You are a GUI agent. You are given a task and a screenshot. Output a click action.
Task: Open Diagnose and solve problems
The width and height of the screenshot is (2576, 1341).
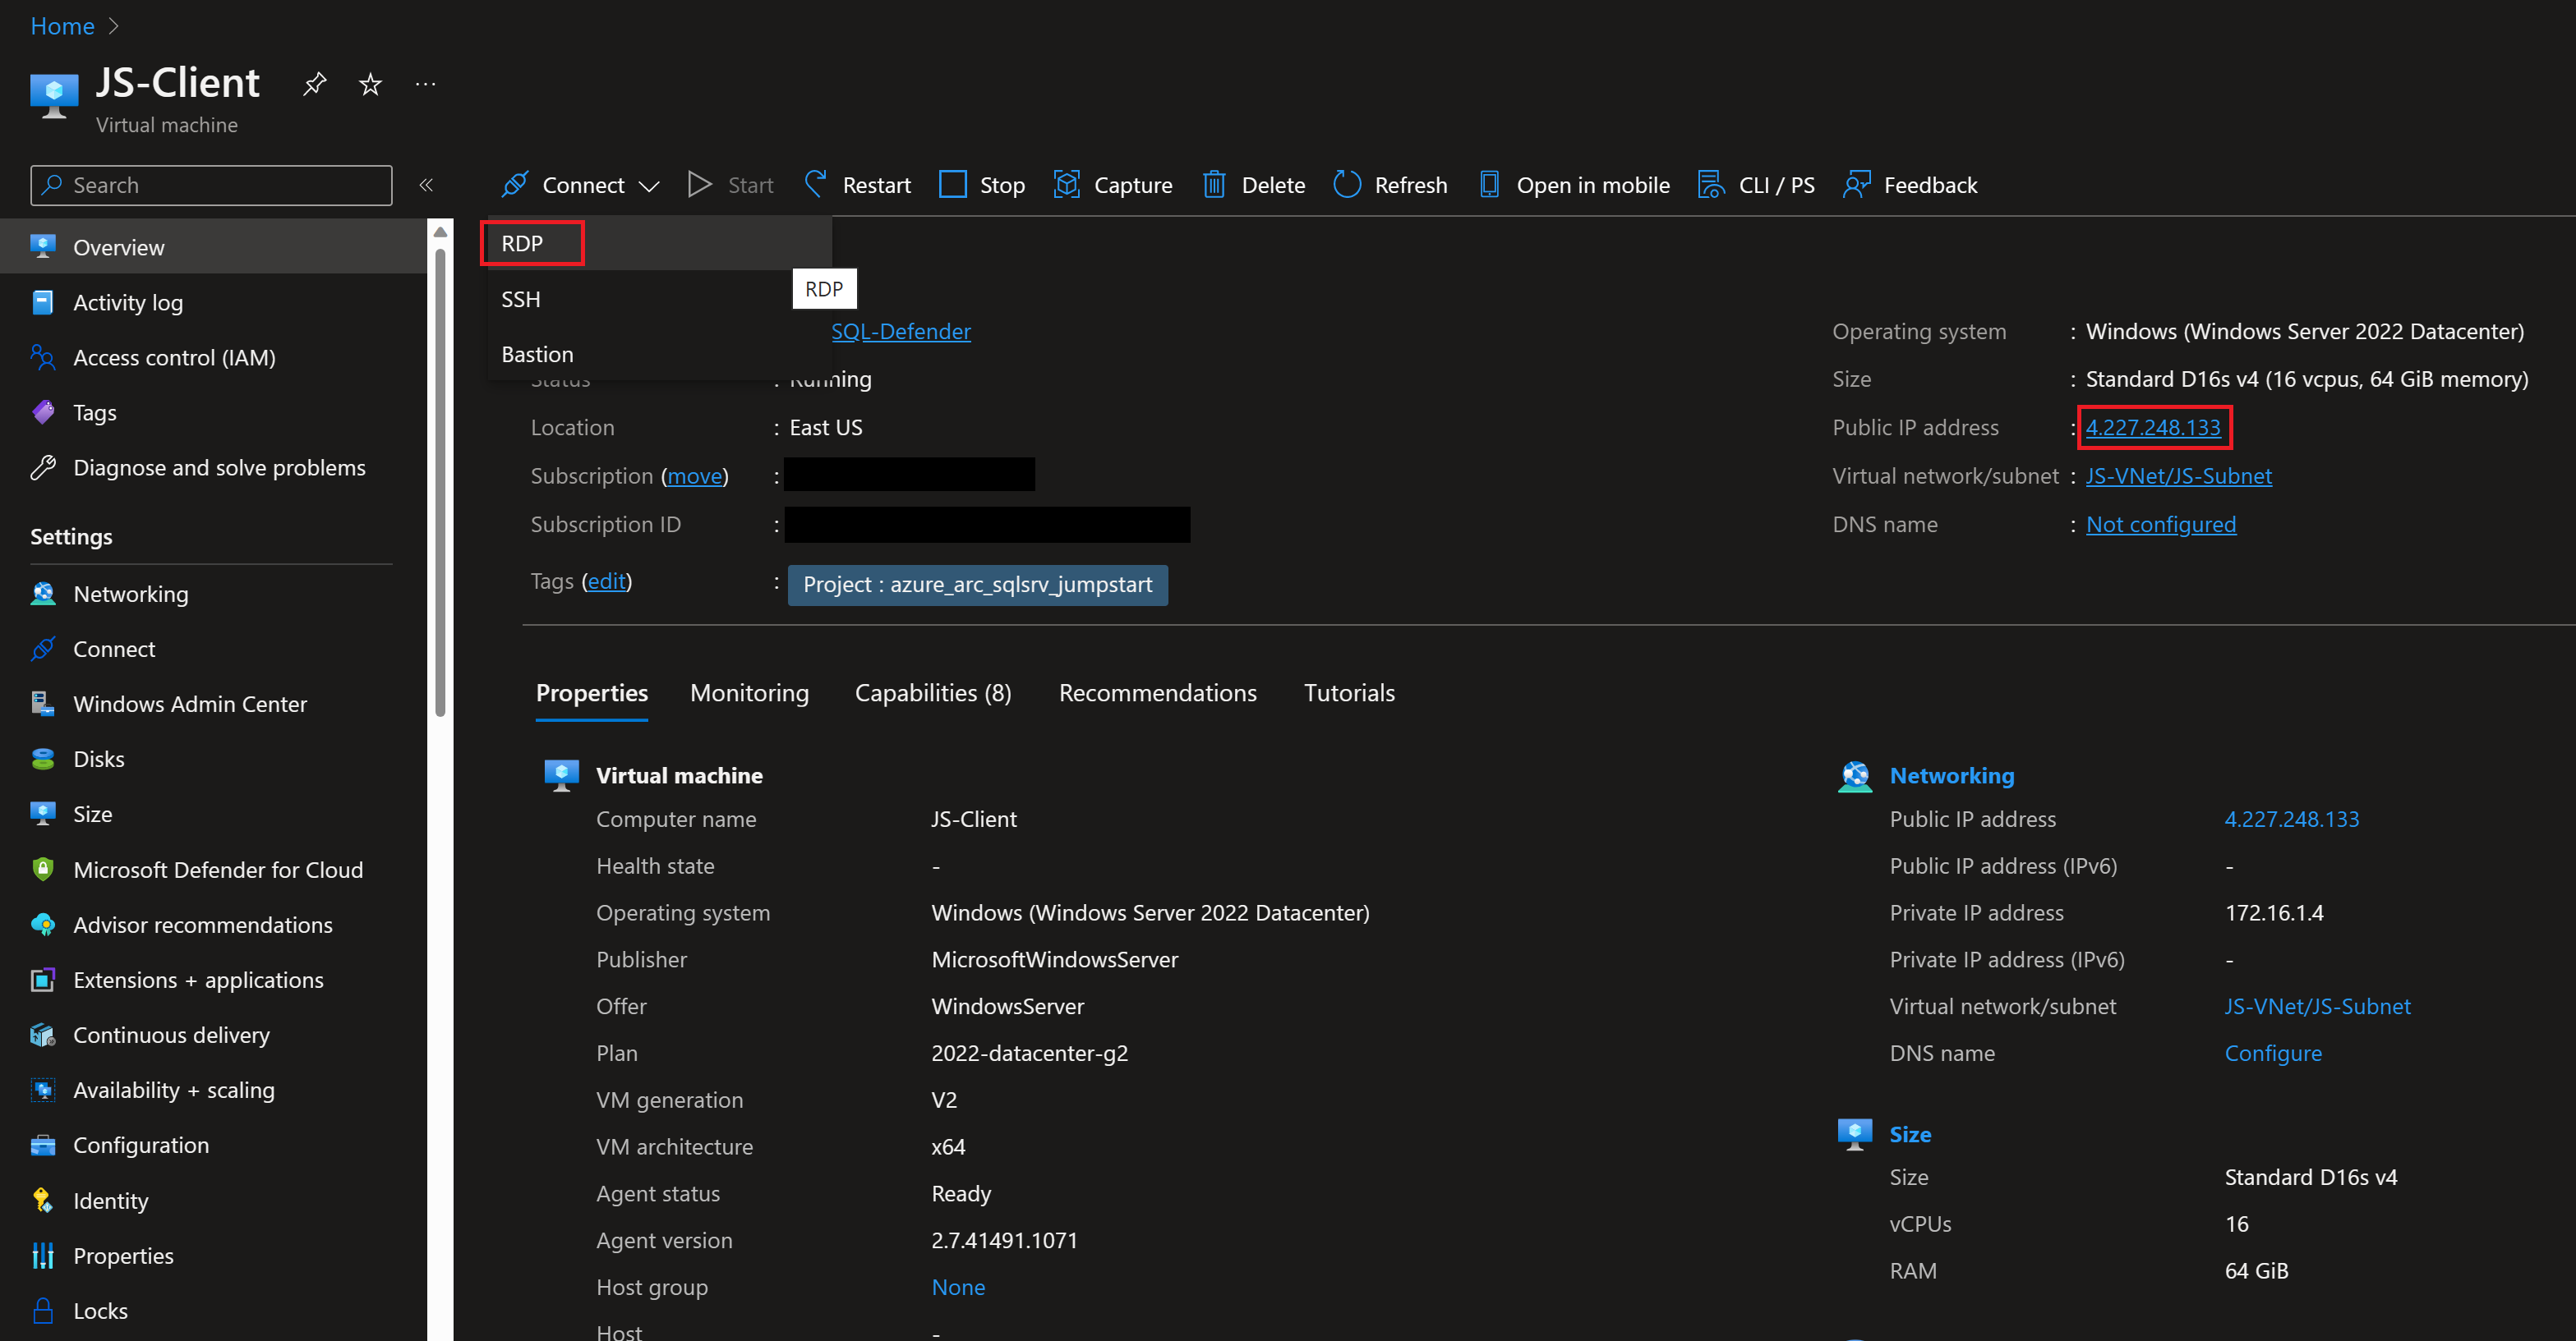point(213,466)
